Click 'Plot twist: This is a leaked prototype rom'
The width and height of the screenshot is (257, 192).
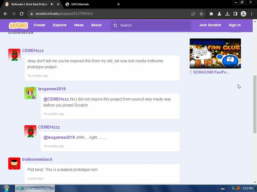[62, 170]
